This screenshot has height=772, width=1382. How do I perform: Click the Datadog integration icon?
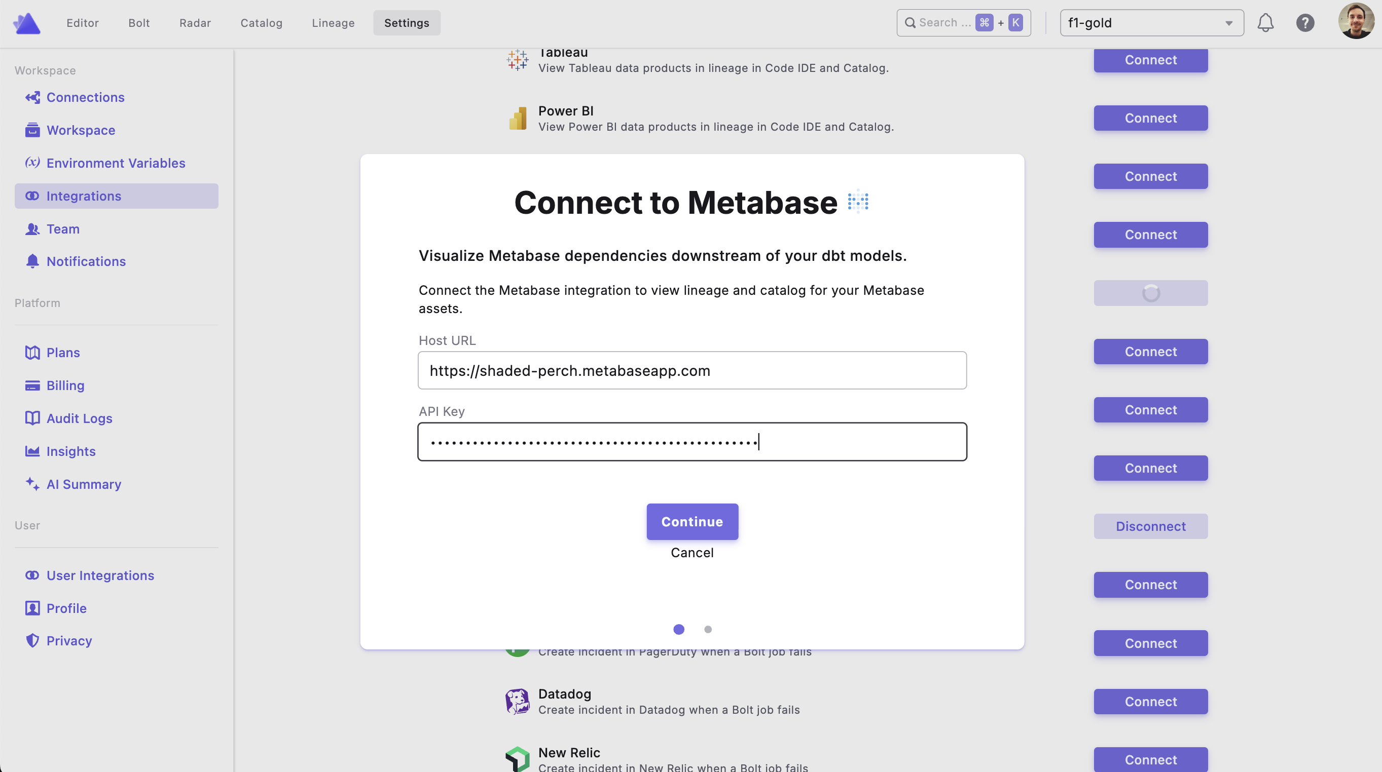517,701
